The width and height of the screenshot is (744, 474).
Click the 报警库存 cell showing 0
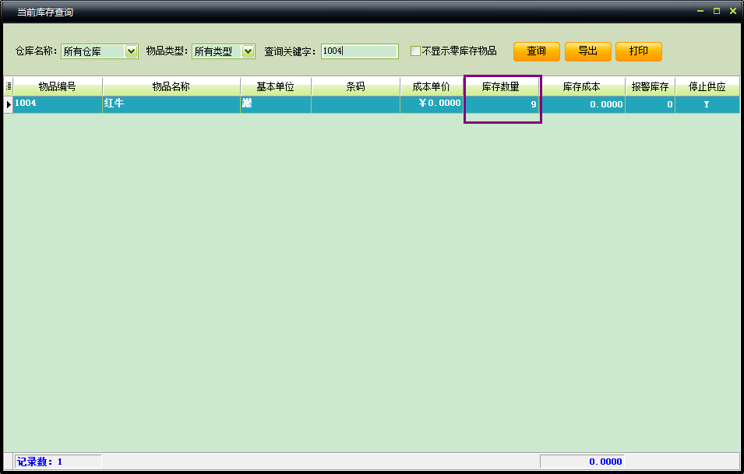650,104
